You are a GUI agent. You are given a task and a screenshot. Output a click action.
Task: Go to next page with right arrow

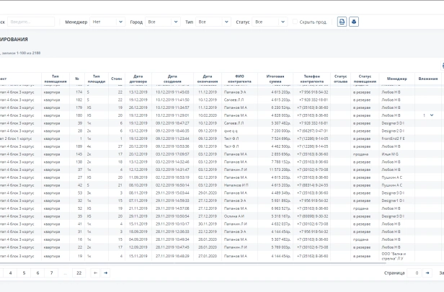click(x=105, y=273)
